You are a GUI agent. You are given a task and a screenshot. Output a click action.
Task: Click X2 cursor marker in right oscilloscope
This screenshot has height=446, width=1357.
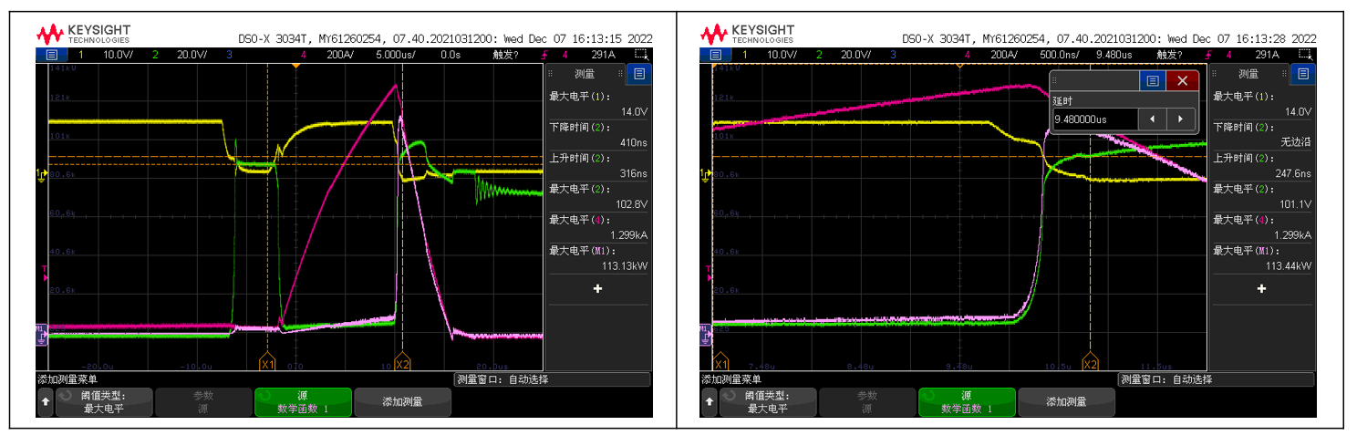[1089, 364]
